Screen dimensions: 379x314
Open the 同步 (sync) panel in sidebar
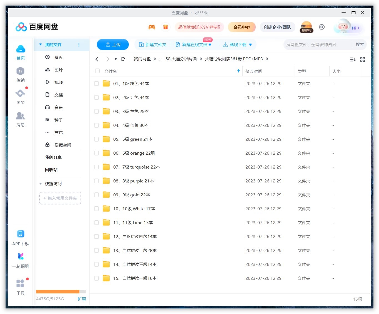pos(20,97)
